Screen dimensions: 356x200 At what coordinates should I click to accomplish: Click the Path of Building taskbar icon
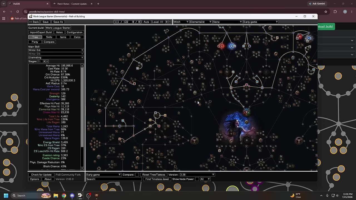(80, 196)
